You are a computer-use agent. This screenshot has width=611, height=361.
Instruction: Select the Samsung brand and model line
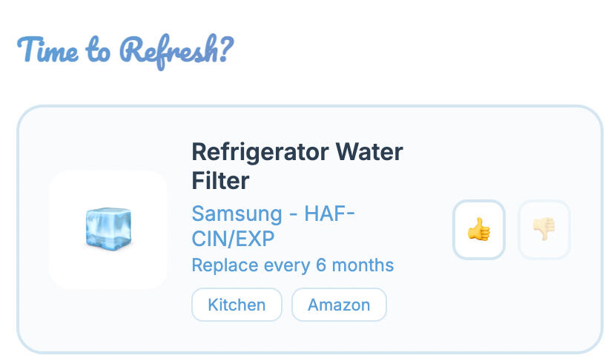(x=272, y=226)
